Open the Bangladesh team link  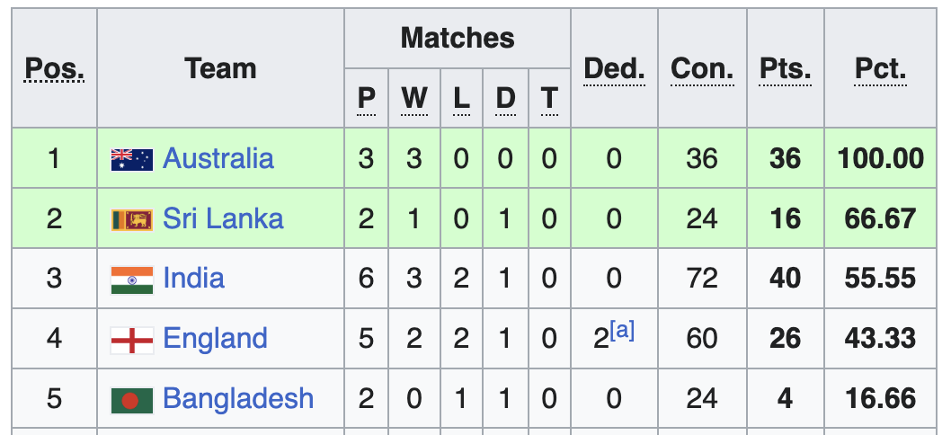(238, 398)
